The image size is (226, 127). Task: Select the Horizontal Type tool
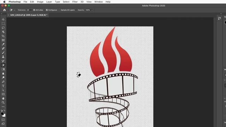click(x=3, y=86)
